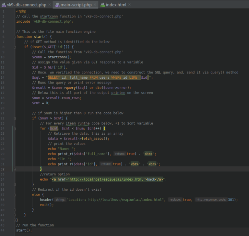Close the vk9-db-connect.php tab
The image size is (249, 236).
pos(49,5)
